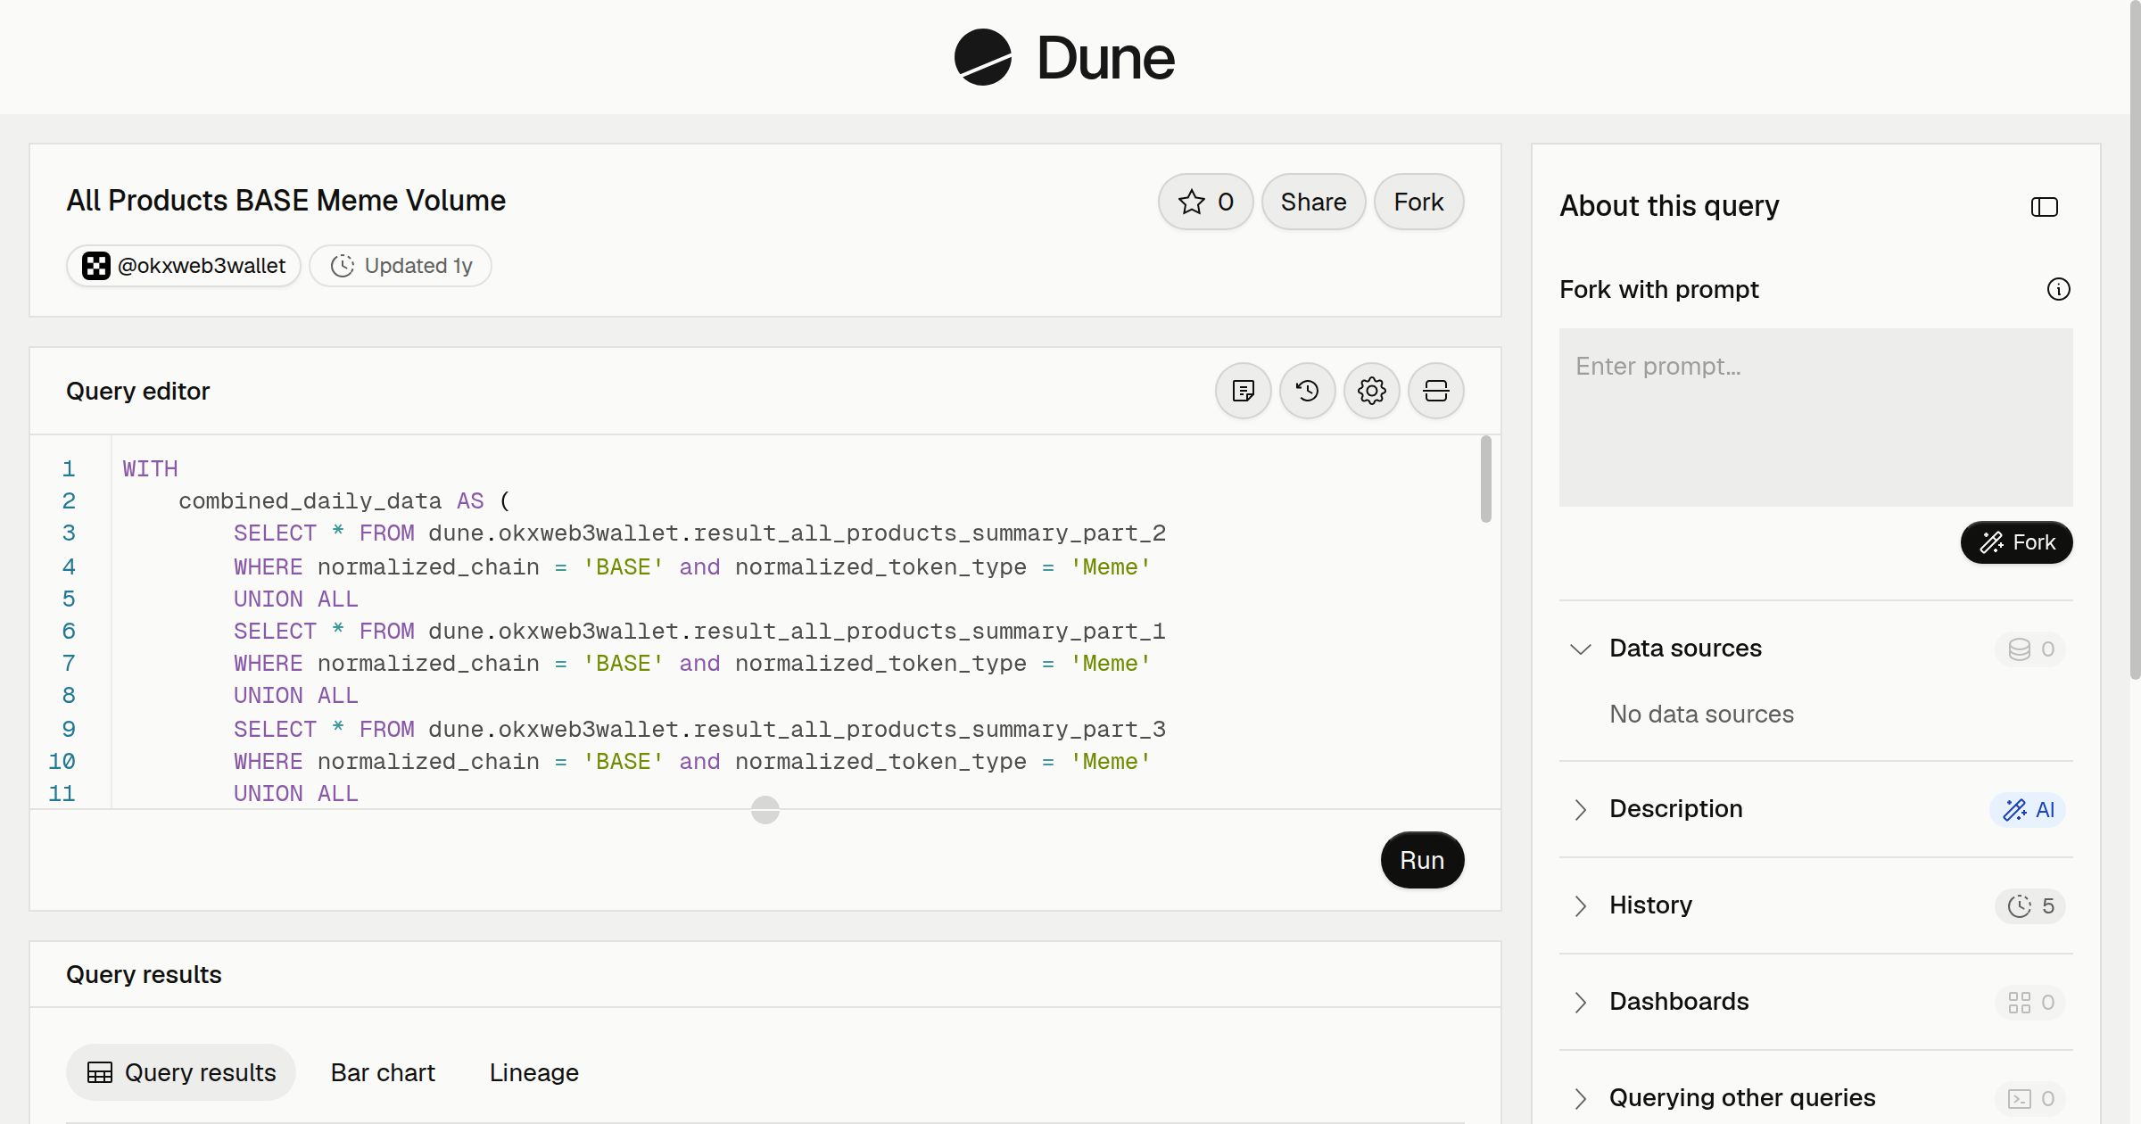Expand the Description section
Screen dimensions: 2141x1124
(1580, 809)
